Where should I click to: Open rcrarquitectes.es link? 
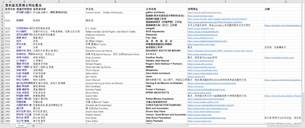(203, 32)
